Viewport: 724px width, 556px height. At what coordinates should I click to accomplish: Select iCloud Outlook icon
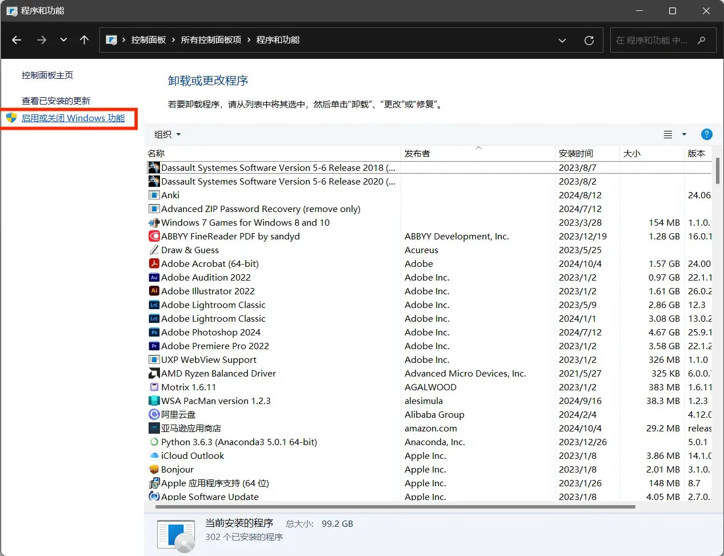pyautogui.click(x=154, y=455)
